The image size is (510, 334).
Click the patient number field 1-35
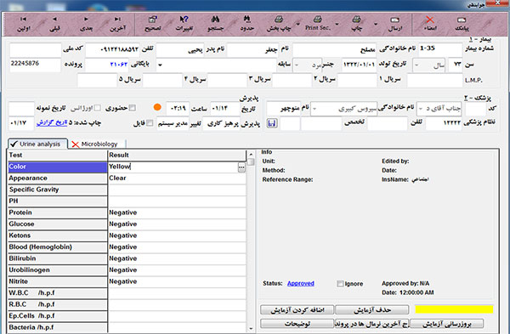(x=439, y=49)
